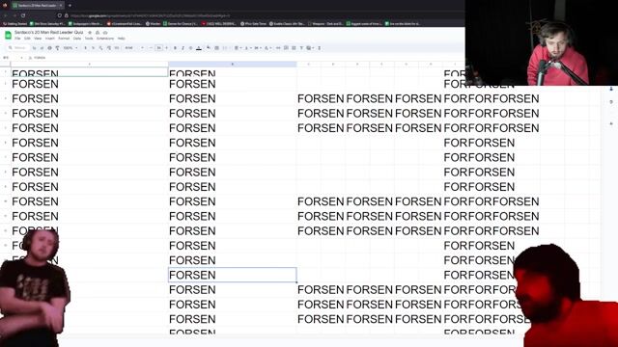Image resolution: width=618 pixels, height=347 pixels.
Task: Open the Arial font dropdown
Action: point(134,48)
